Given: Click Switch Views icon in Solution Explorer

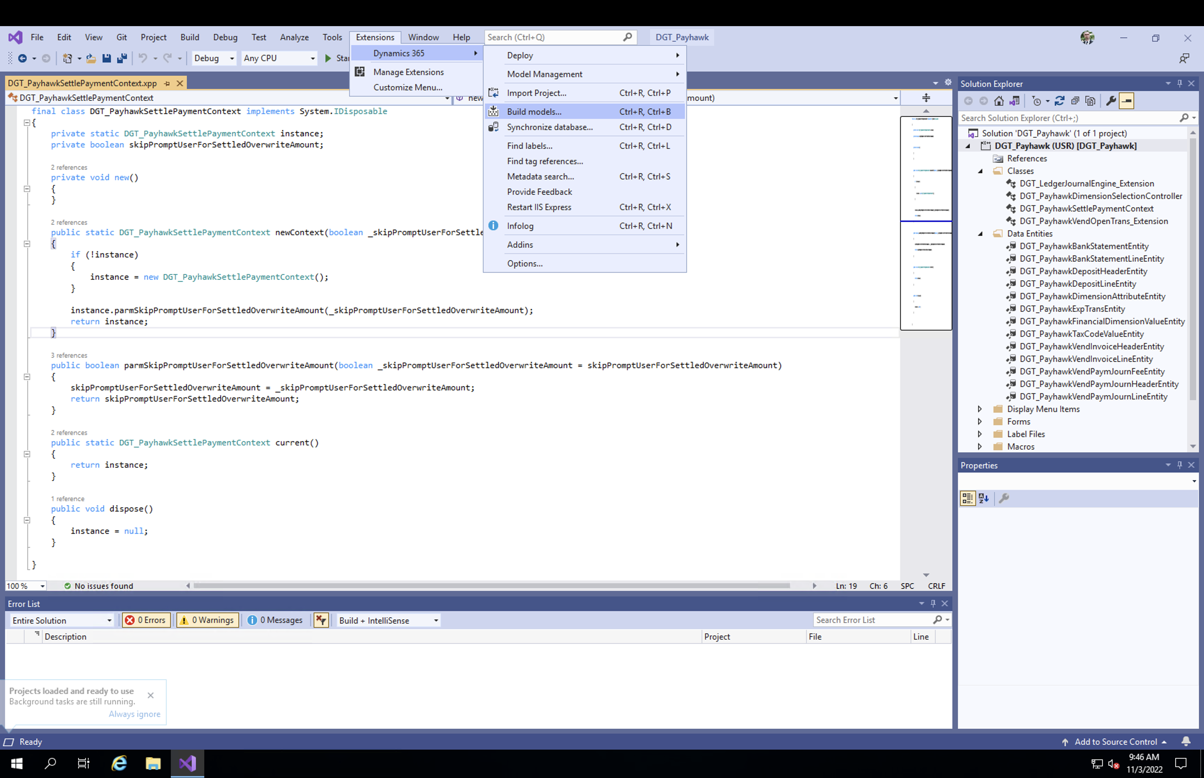Looking at the screenshot, I should [x=1014, y=101].
